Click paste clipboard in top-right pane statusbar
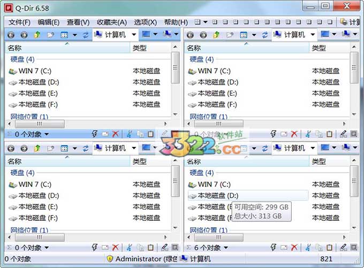This screenshot has width=364, height=268. [329, 134]
